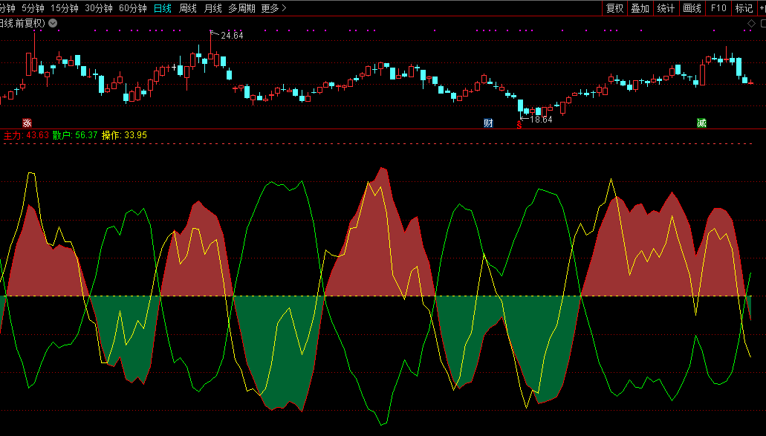Expand the 日线前复权 circular dropdown arrow
The image size is (766, 436).
[52, 23]
